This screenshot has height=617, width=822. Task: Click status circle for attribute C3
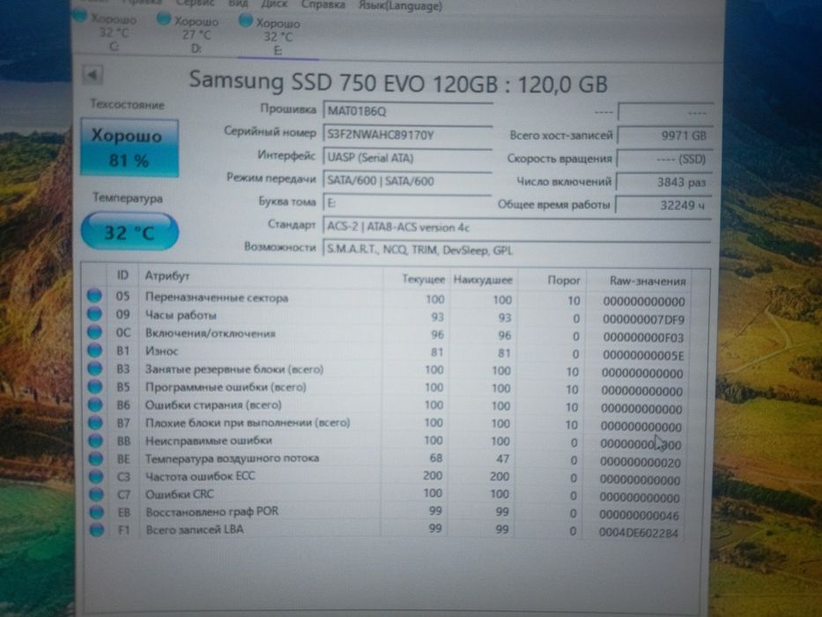click(96, 476)
